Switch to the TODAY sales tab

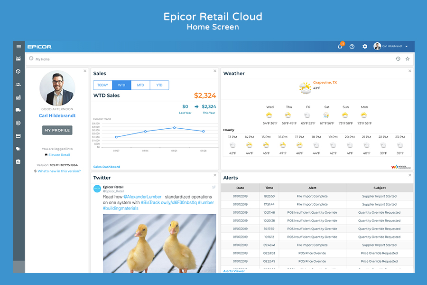pyautogui.click(x=102, y=85)
